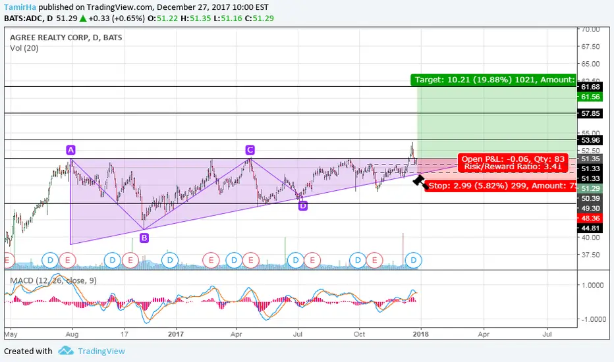Click the green 61.56 target price label
The height and width of the screenshot is (362, 614).
590,97
